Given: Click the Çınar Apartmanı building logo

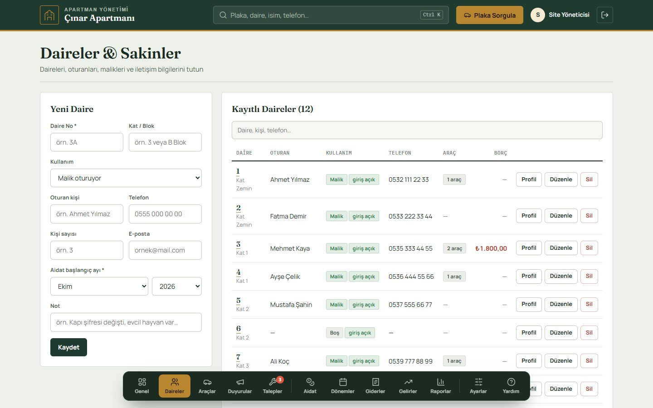Looking at the screenshot, I should 49,15.
